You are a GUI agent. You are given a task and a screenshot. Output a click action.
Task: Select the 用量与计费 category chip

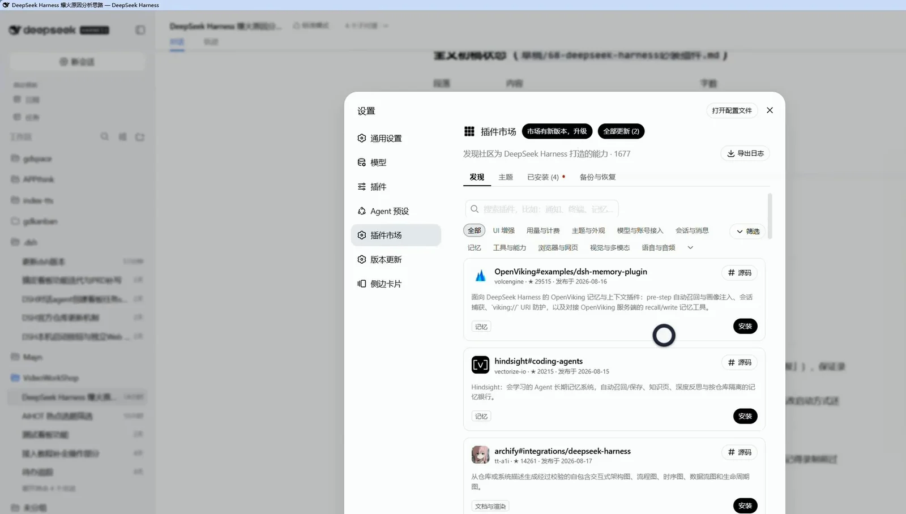(543, 230)
